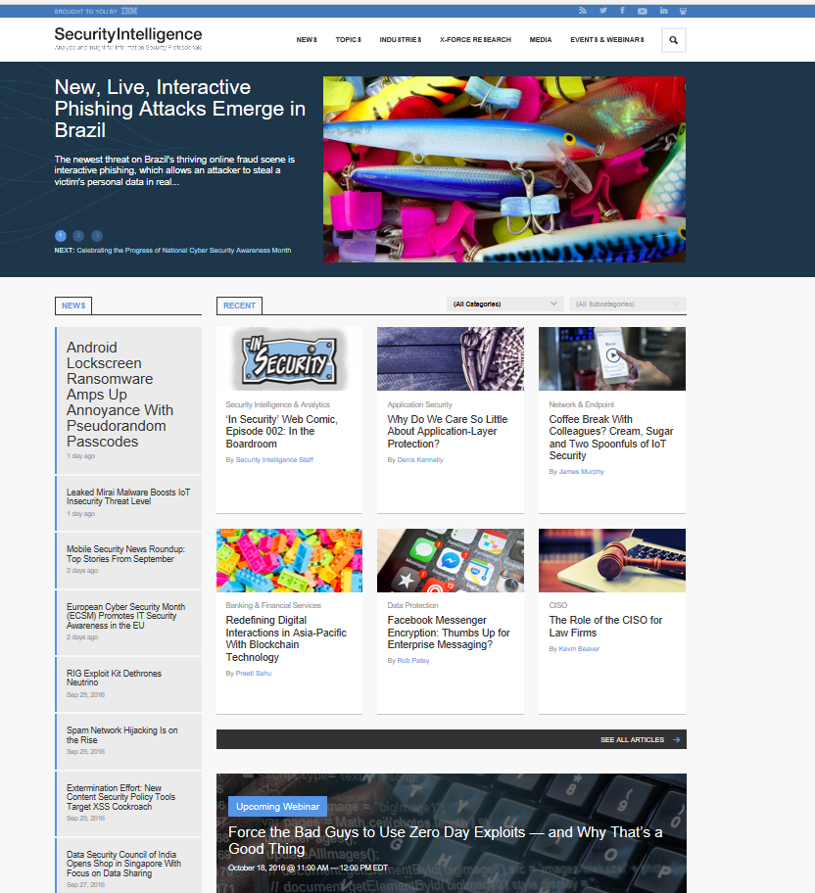View author James Murphy

[x=581, y=472]
